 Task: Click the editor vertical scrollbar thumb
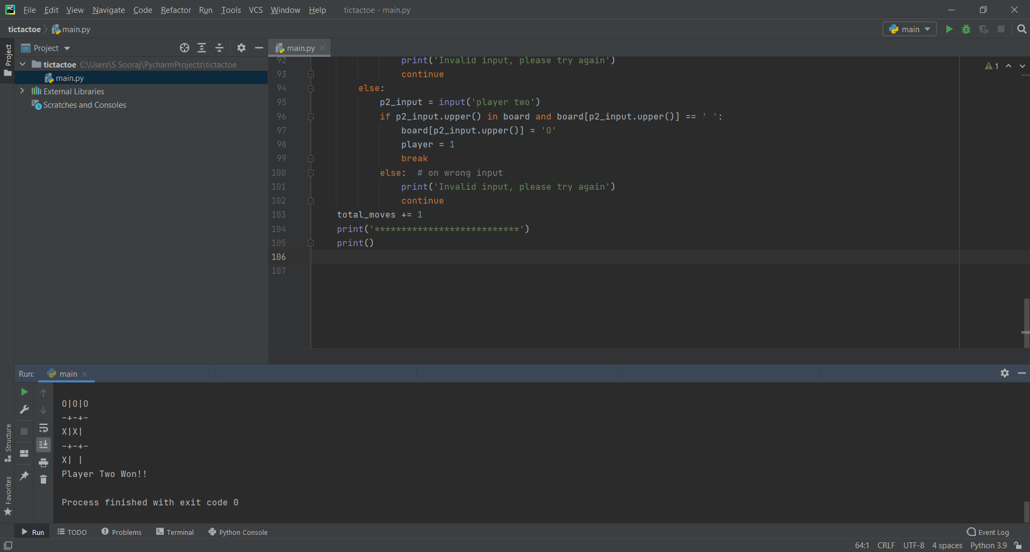pyautogui.click(x=1026, y=323)
